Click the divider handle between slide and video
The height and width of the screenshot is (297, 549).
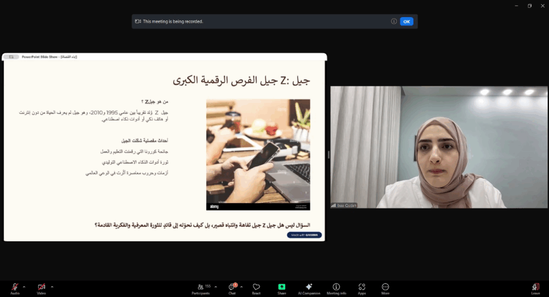coord(328,154)
